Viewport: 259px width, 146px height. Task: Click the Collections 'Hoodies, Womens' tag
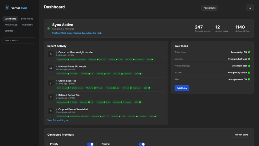(71, 60)
